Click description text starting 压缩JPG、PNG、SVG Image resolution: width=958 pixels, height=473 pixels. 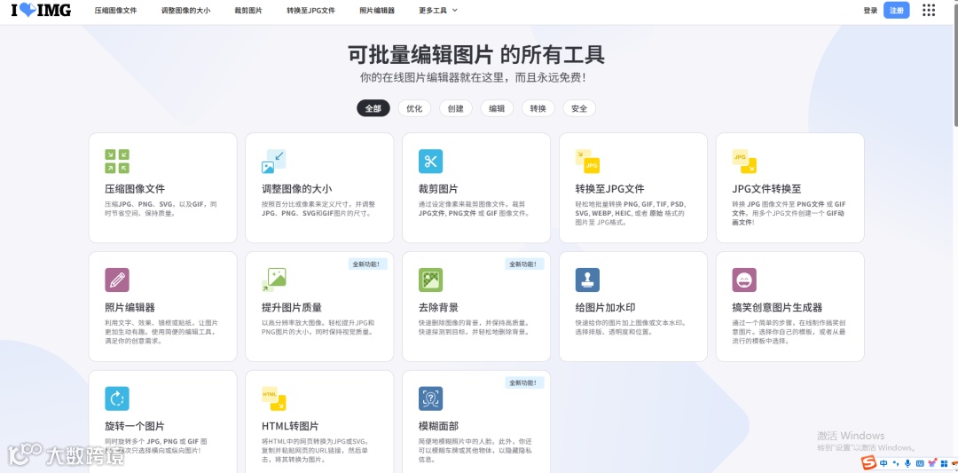[161, 209]
